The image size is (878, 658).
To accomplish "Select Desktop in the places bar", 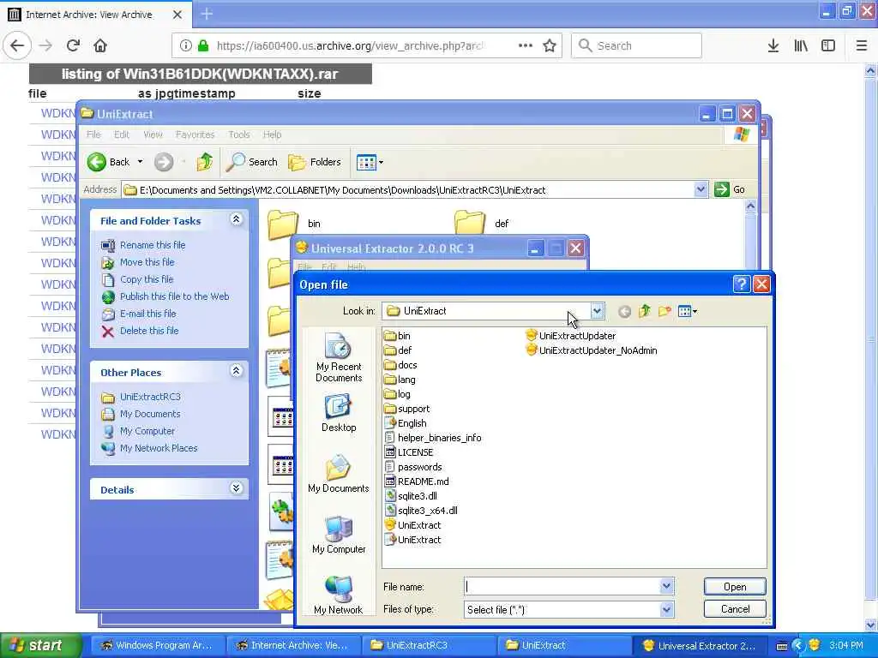I will click(x=339, y=413).
